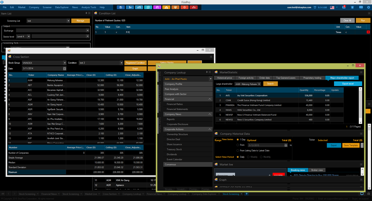Click the brown presentation-board toolbar icon

(175, 7)
